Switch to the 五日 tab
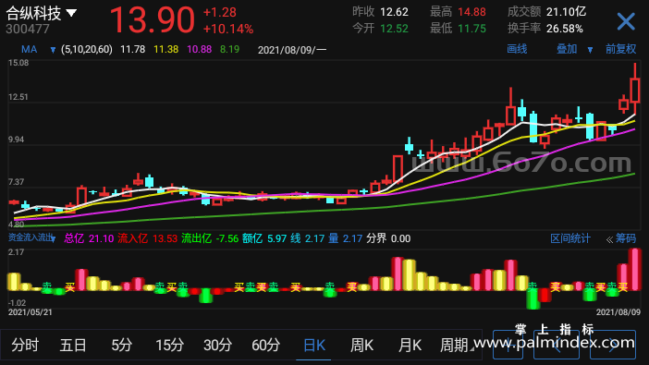 coord(73,345)
